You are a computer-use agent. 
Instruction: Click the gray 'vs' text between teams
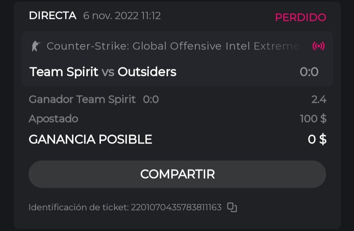click(108, 72)
